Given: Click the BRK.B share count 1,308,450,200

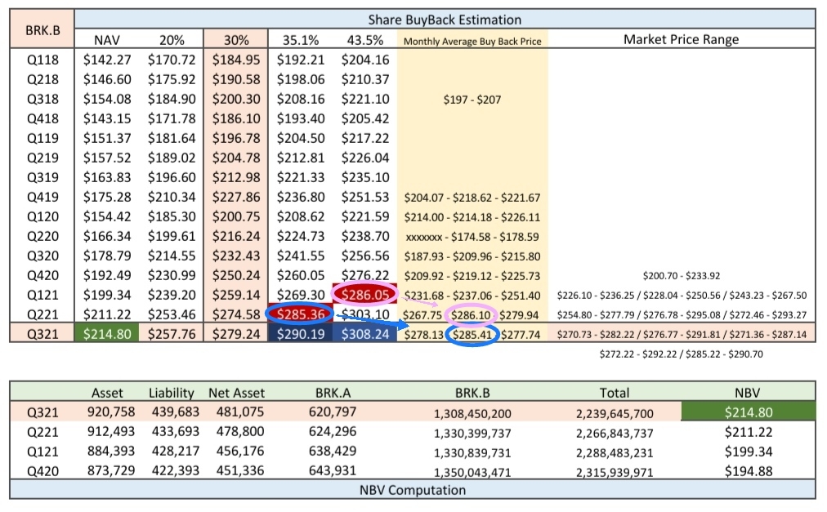Looking at the screenshot, I should click(x=472, y=414).
